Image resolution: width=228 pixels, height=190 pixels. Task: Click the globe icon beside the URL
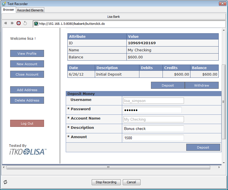(36, 24)
